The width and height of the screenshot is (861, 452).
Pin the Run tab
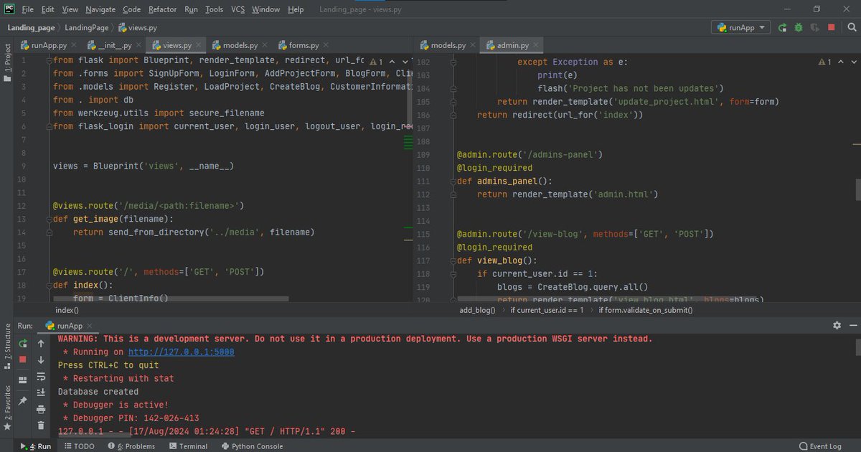click(23, 400)
